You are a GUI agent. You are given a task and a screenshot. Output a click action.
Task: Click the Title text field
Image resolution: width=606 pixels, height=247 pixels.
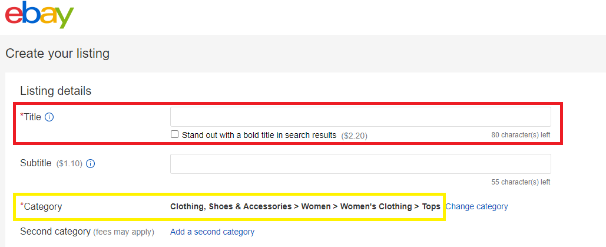360,117
